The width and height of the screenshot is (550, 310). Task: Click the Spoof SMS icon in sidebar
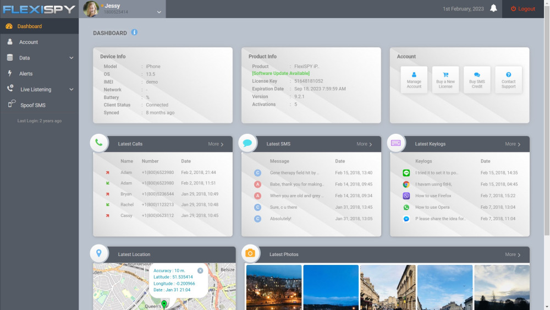12,104
